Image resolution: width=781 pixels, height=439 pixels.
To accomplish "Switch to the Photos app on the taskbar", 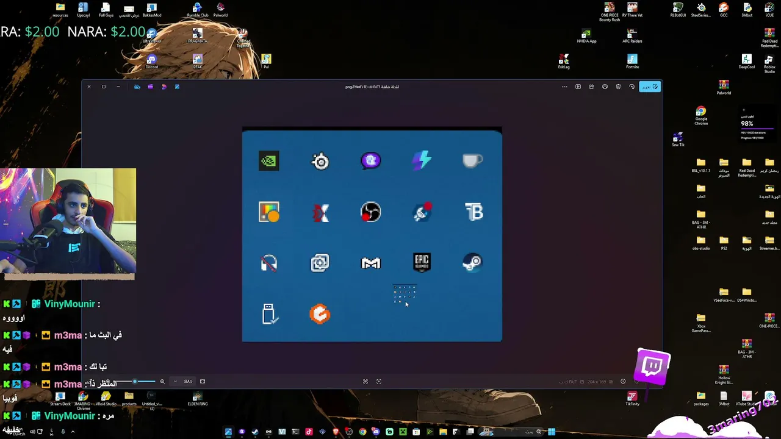I will click(x=228, y=432).
